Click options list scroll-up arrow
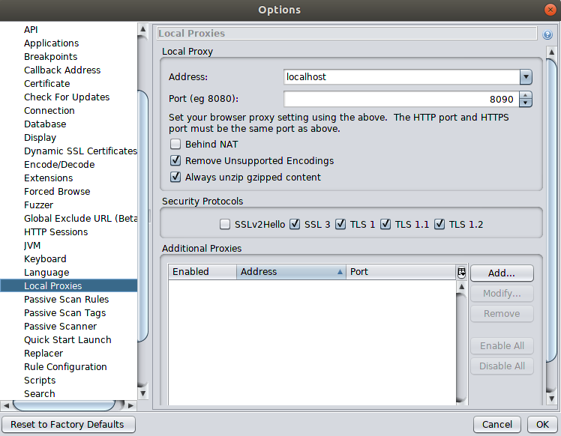 (143, 29)
